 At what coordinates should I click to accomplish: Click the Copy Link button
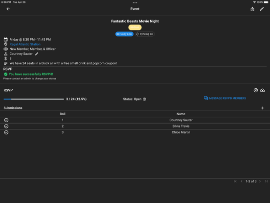[124, 34]
